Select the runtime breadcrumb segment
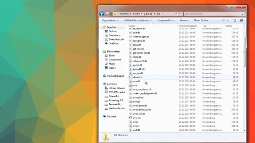Screen dimensions: 255x143 [x=124, y=14]
